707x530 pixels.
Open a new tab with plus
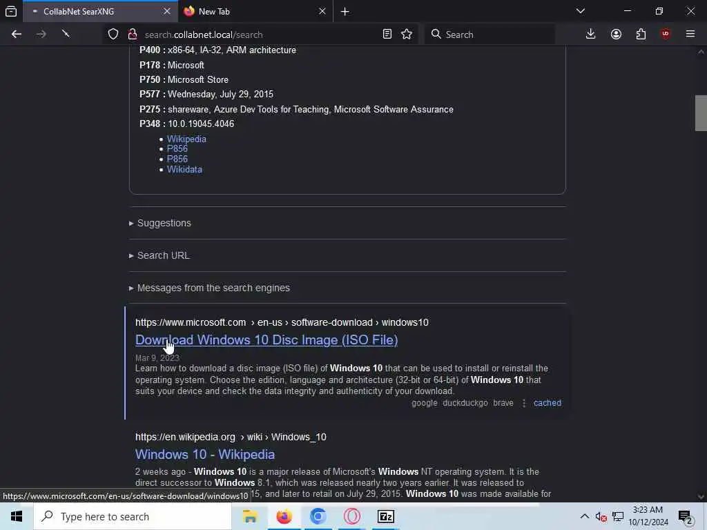[345, 12]
